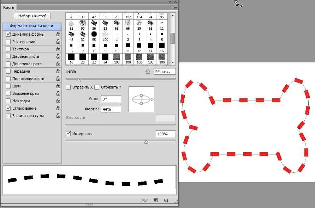
Task: Click the brush preset list scroll down arrow
Action: (x=173, y=63)
